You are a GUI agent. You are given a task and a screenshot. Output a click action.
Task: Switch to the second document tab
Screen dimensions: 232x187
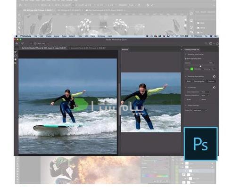(88, 48)
